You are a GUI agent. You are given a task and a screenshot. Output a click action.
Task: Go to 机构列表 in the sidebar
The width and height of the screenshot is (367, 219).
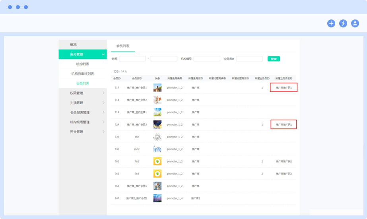pos(83,64)
